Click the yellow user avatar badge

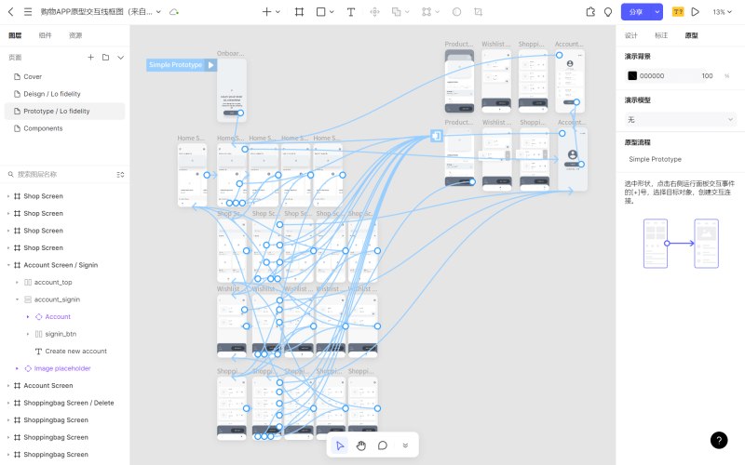pyautogui.click(x=678, y=12)
